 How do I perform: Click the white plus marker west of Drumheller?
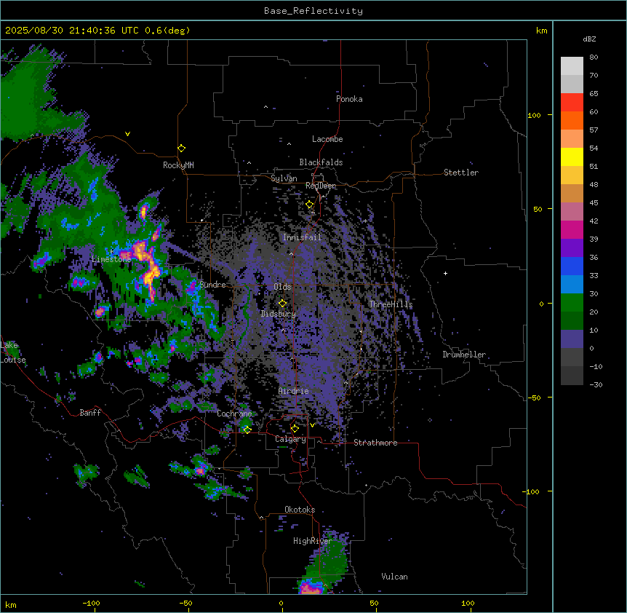click(445, 273)
